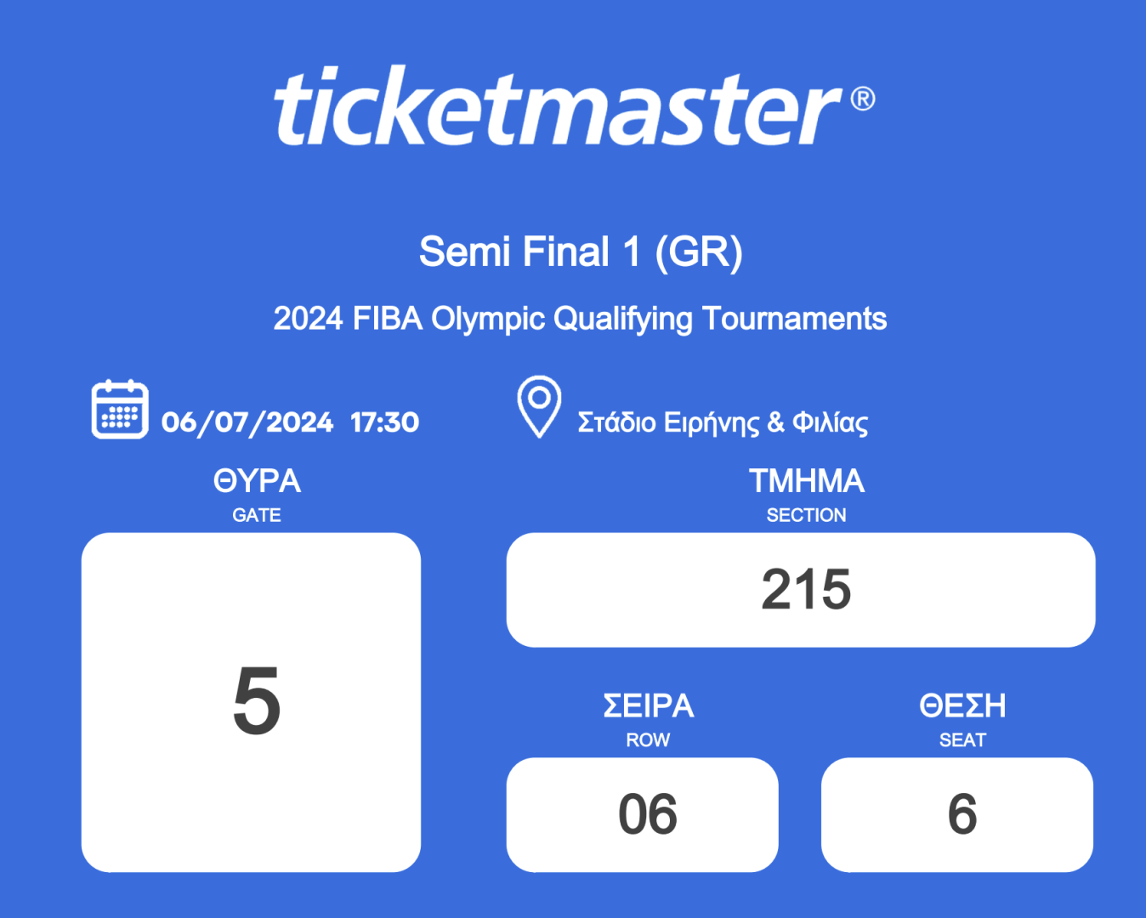Select the Semi Final 1 (GR) title
Screen dimensions: 1146x918
(x=581, y=252)
